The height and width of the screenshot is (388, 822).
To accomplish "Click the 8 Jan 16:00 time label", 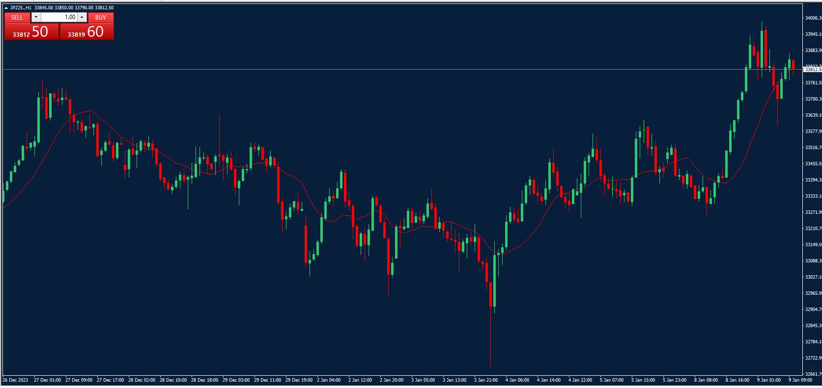I will (x=738, y=380).
